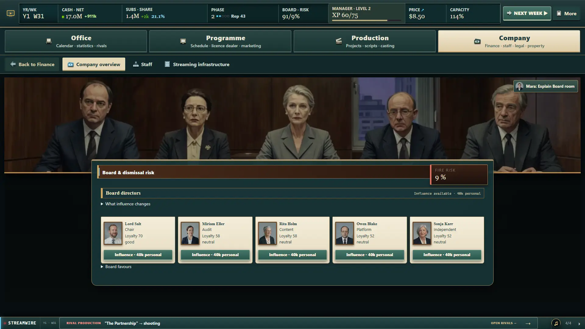Click the More notebook icon
585x329 pixels.
(559, 13)
